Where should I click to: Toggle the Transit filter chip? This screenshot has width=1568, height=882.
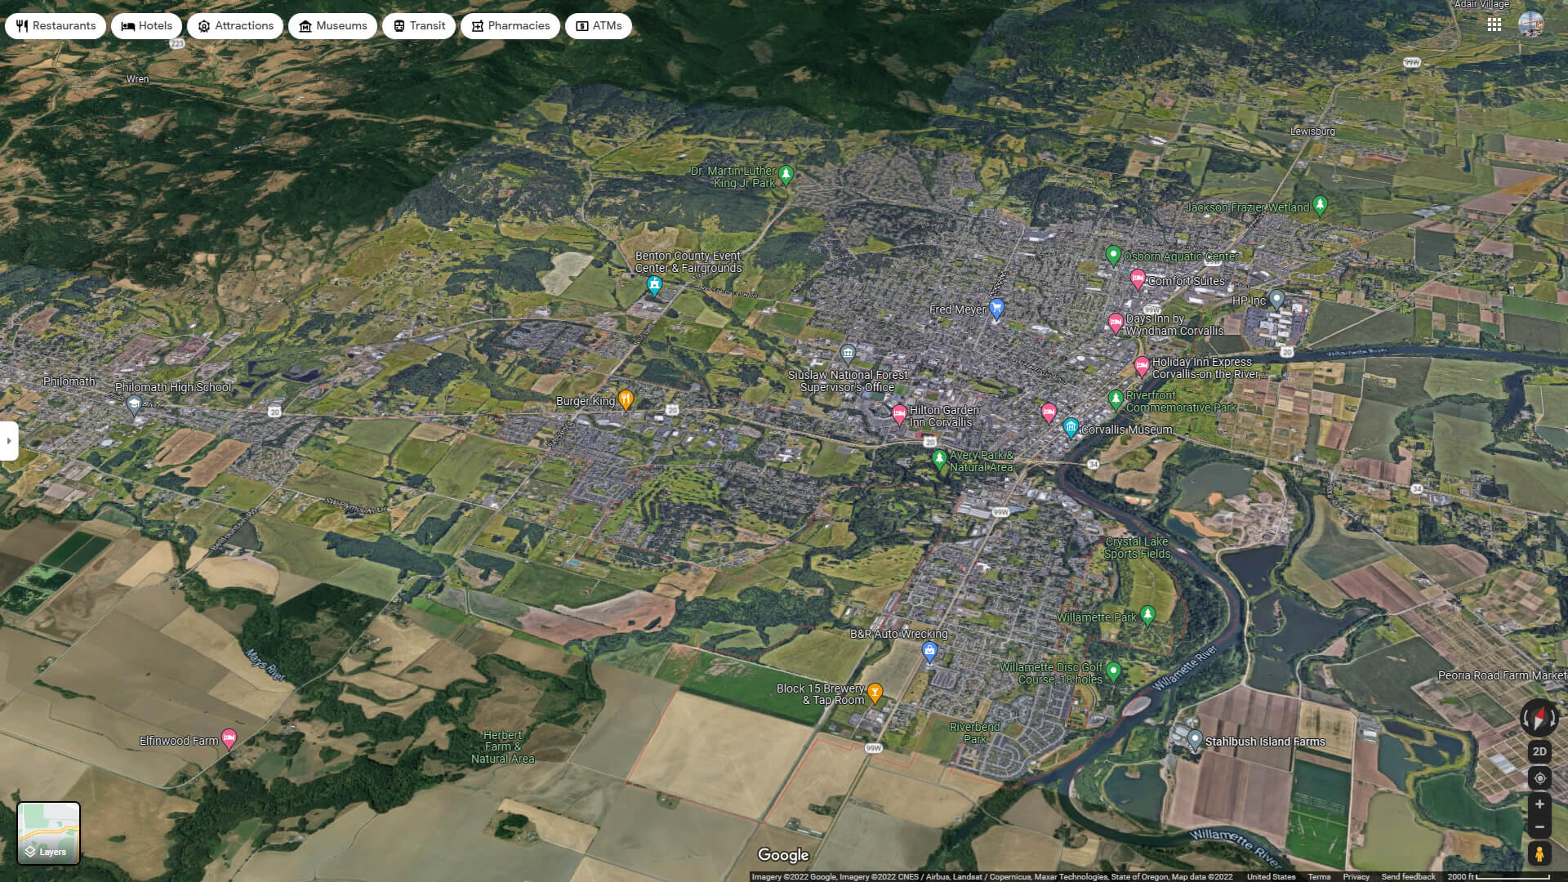[x=418, y=25]
